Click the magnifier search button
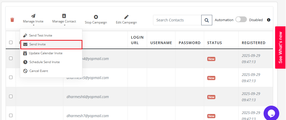Image resolution: width=286 pixels, height=120 pixels. tap(206, 20)
